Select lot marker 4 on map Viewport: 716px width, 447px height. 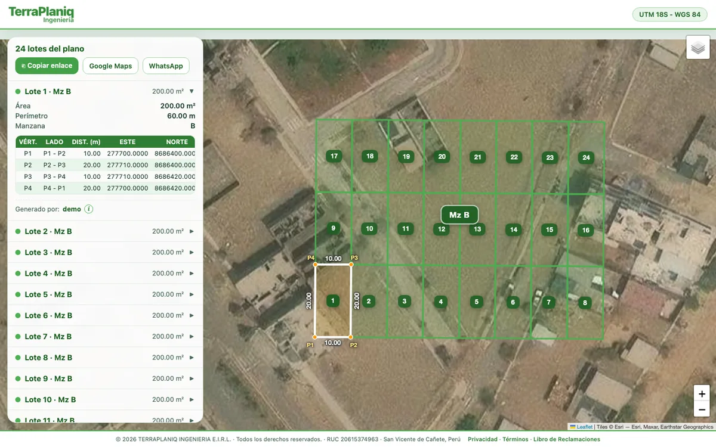coord(440,302)
